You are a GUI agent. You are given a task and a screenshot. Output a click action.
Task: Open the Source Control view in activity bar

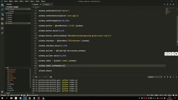(2, 14)
